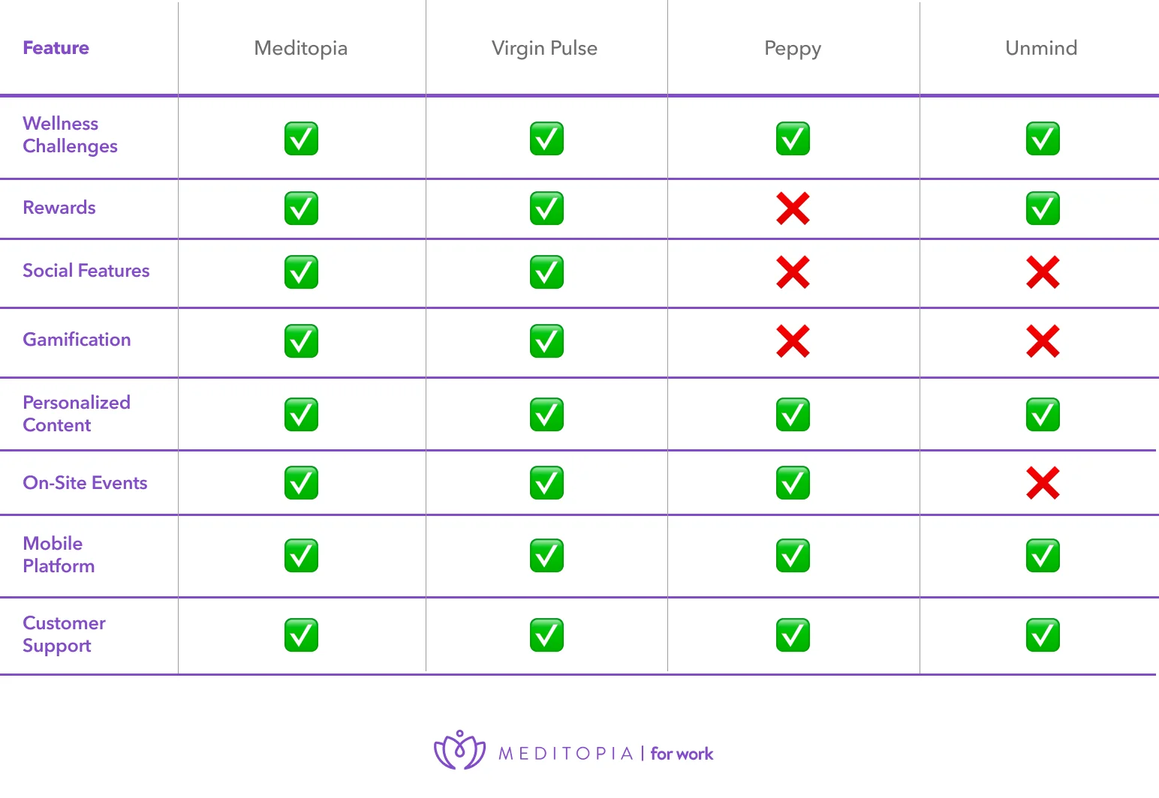Viewport: 1159px width, 798px height.
Task: Click the 'for work' footer text
Action: pyautogui.click(x=682, y=754)
